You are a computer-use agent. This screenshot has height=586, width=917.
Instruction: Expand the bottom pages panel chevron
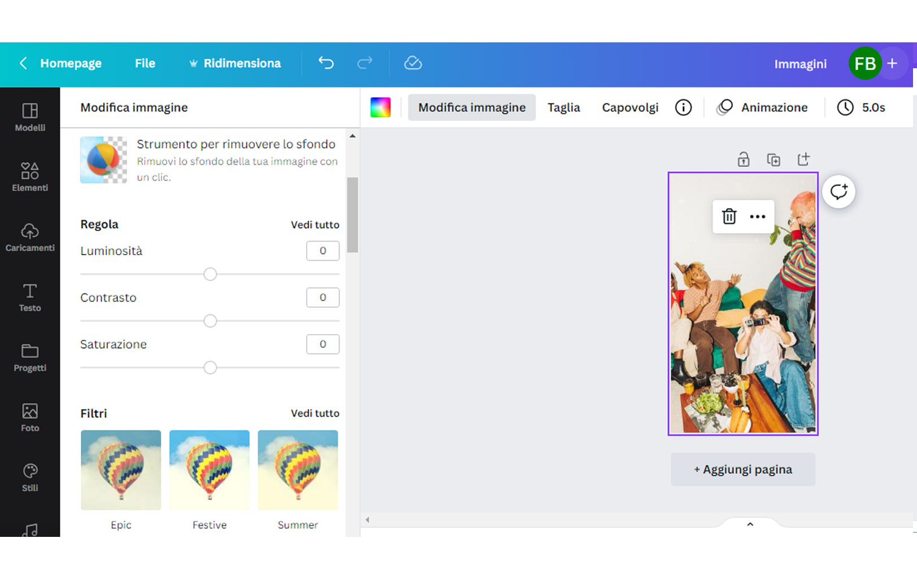[x=750, y=524]
